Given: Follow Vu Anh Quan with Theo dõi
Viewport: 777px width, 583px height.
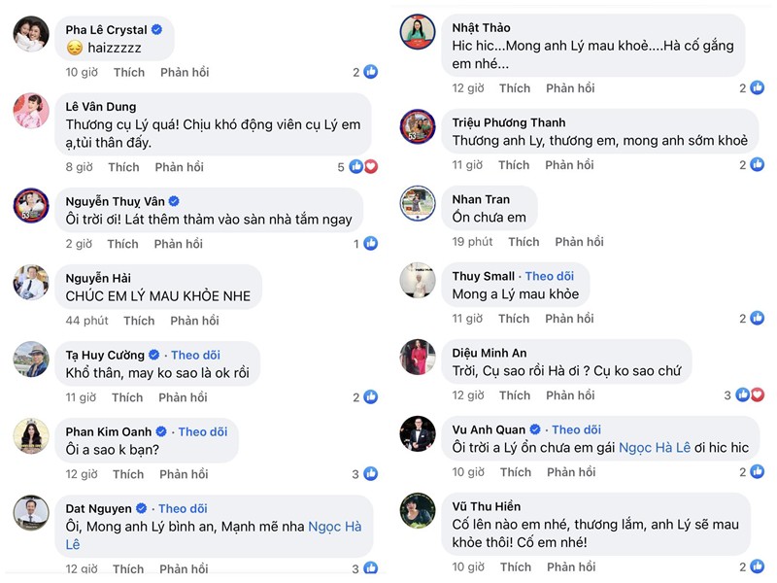Looking at the screenshot, I should [x=576, y=429].
